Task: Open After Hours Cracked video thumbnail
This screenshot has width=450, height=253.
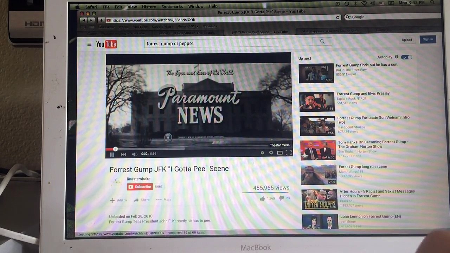Action: click(x=319, y=199)
